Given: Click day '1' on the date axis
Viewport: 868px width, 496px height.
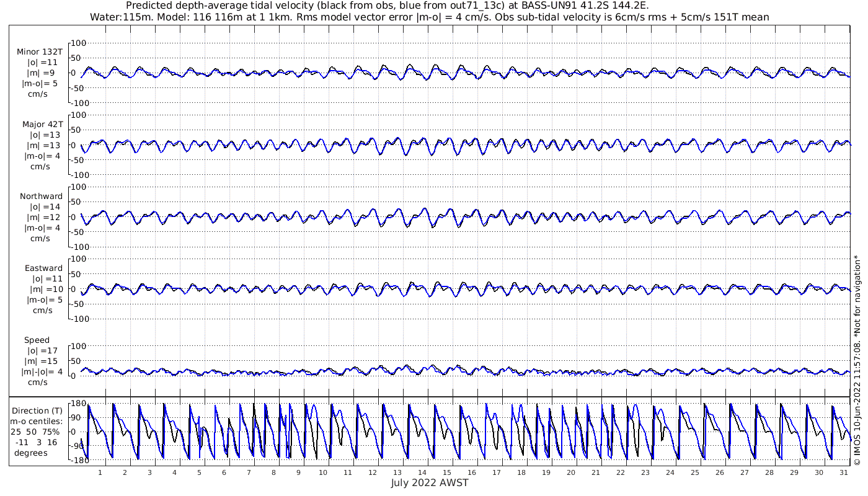Looking at the screenshot, I should [x=100, y=472].
